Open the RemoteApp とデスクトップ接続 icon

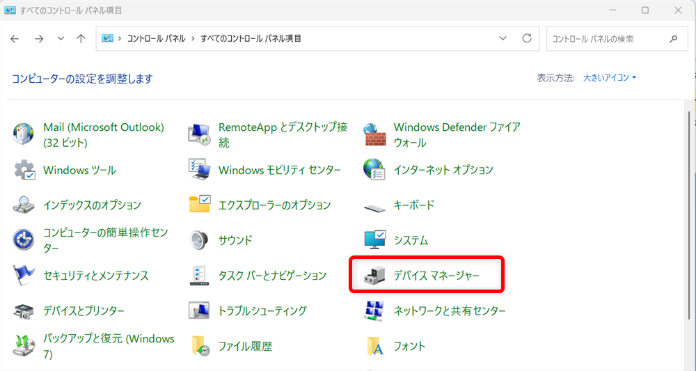coord(199,134)
